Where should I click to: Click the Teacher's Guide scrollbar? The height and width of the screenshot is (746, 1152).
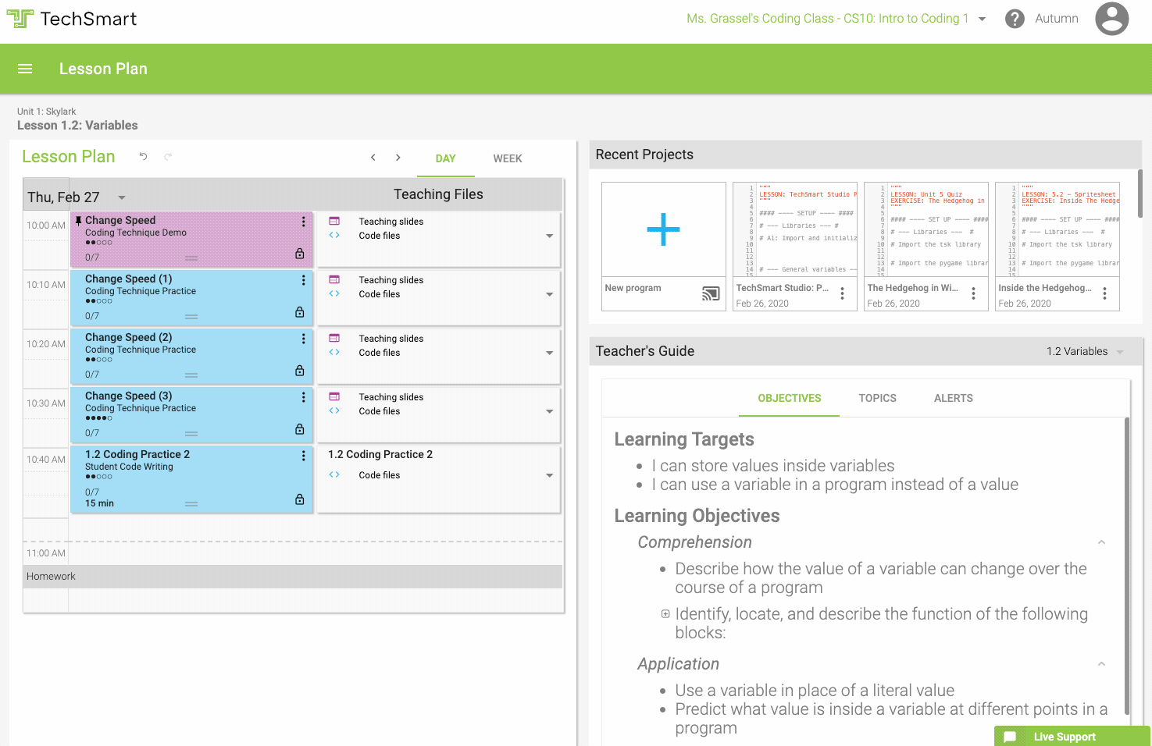click(1127, 566)
